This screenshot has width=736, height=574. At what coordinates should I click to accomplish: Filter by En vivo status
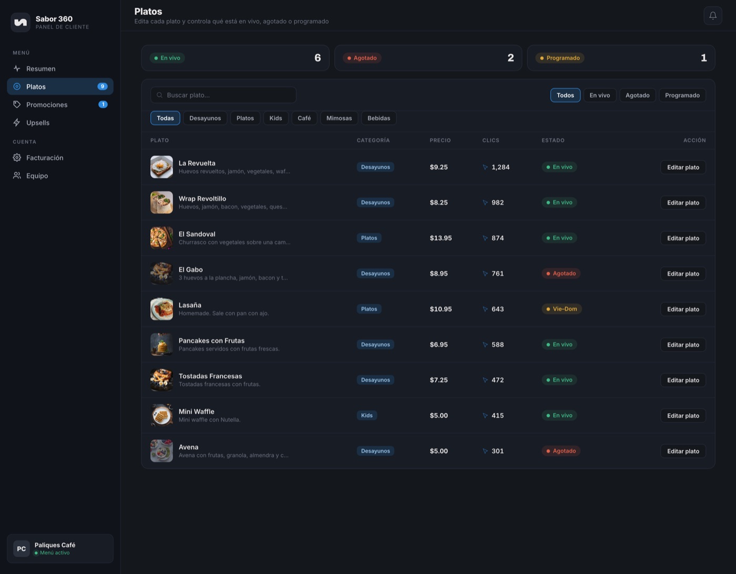pos(600,95)
